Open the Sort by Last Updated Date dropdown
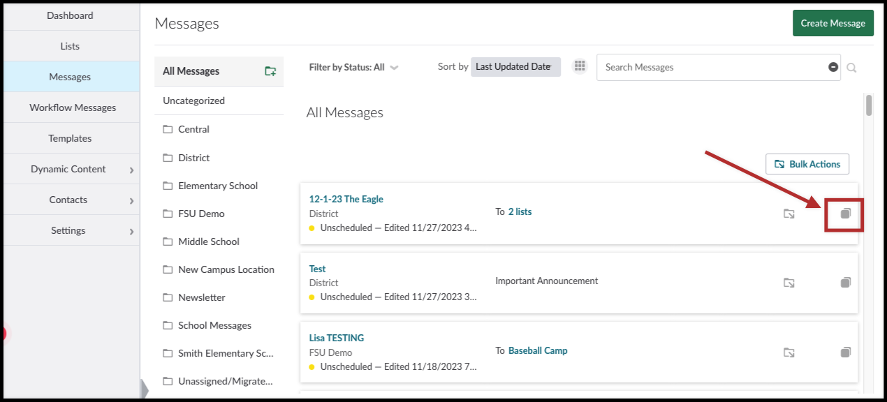 pos(515,67)
